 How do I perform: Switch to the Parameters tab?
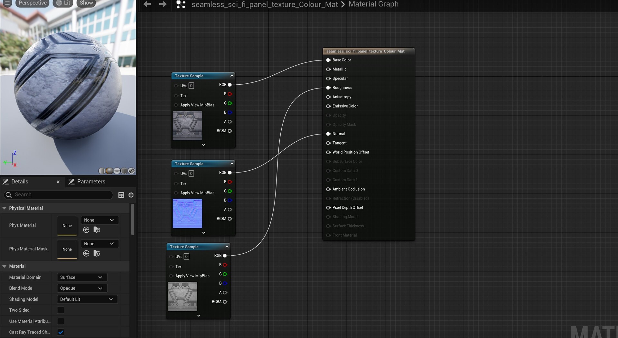pyautogui.click(x=91, y=182)
